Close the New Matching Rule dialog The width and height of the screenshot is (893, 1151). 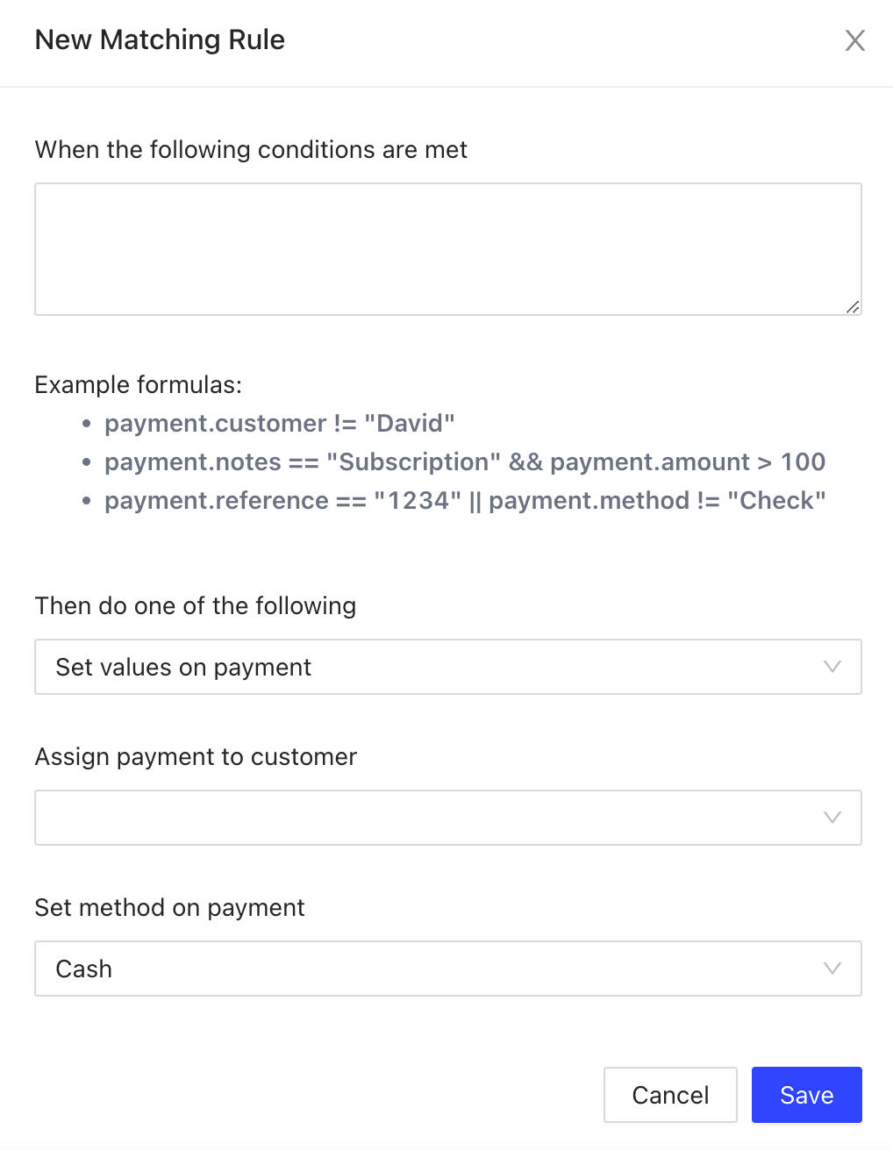click(x=854, y=40)
